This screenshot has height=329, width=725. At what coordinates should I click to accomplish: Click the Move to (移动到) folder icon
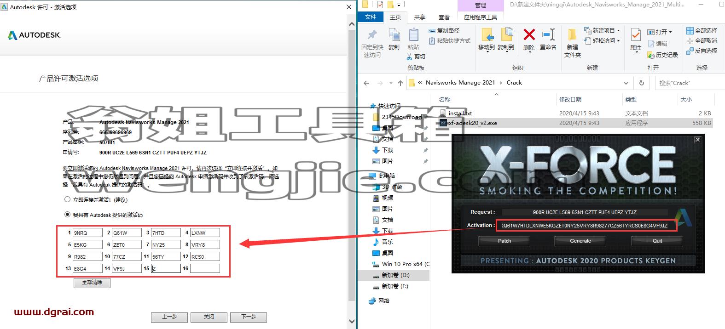pyautogui.click(x=487, y=35)
